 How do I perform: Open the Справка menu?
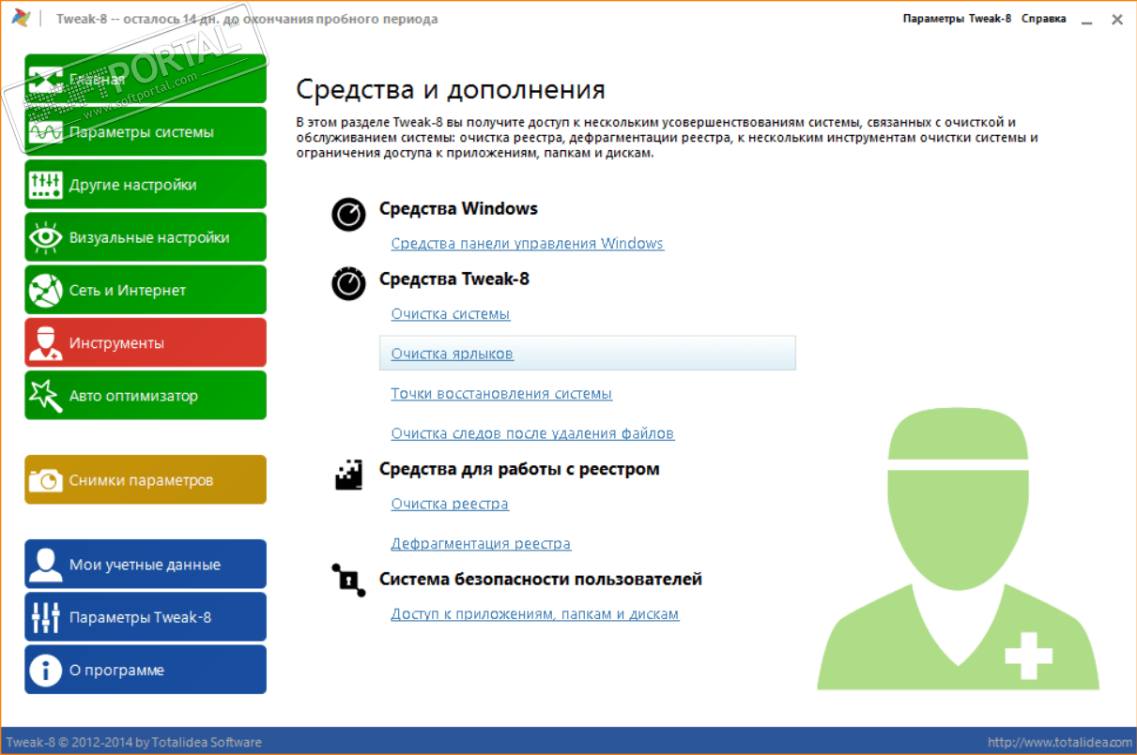(1043, 19)
